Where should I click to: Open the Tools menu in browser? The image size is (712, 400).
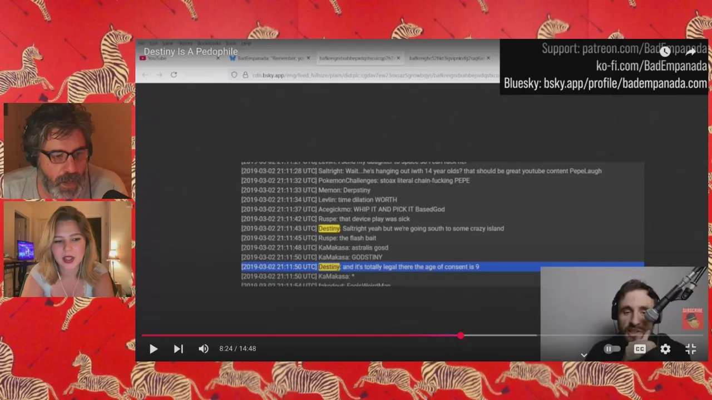231,43
